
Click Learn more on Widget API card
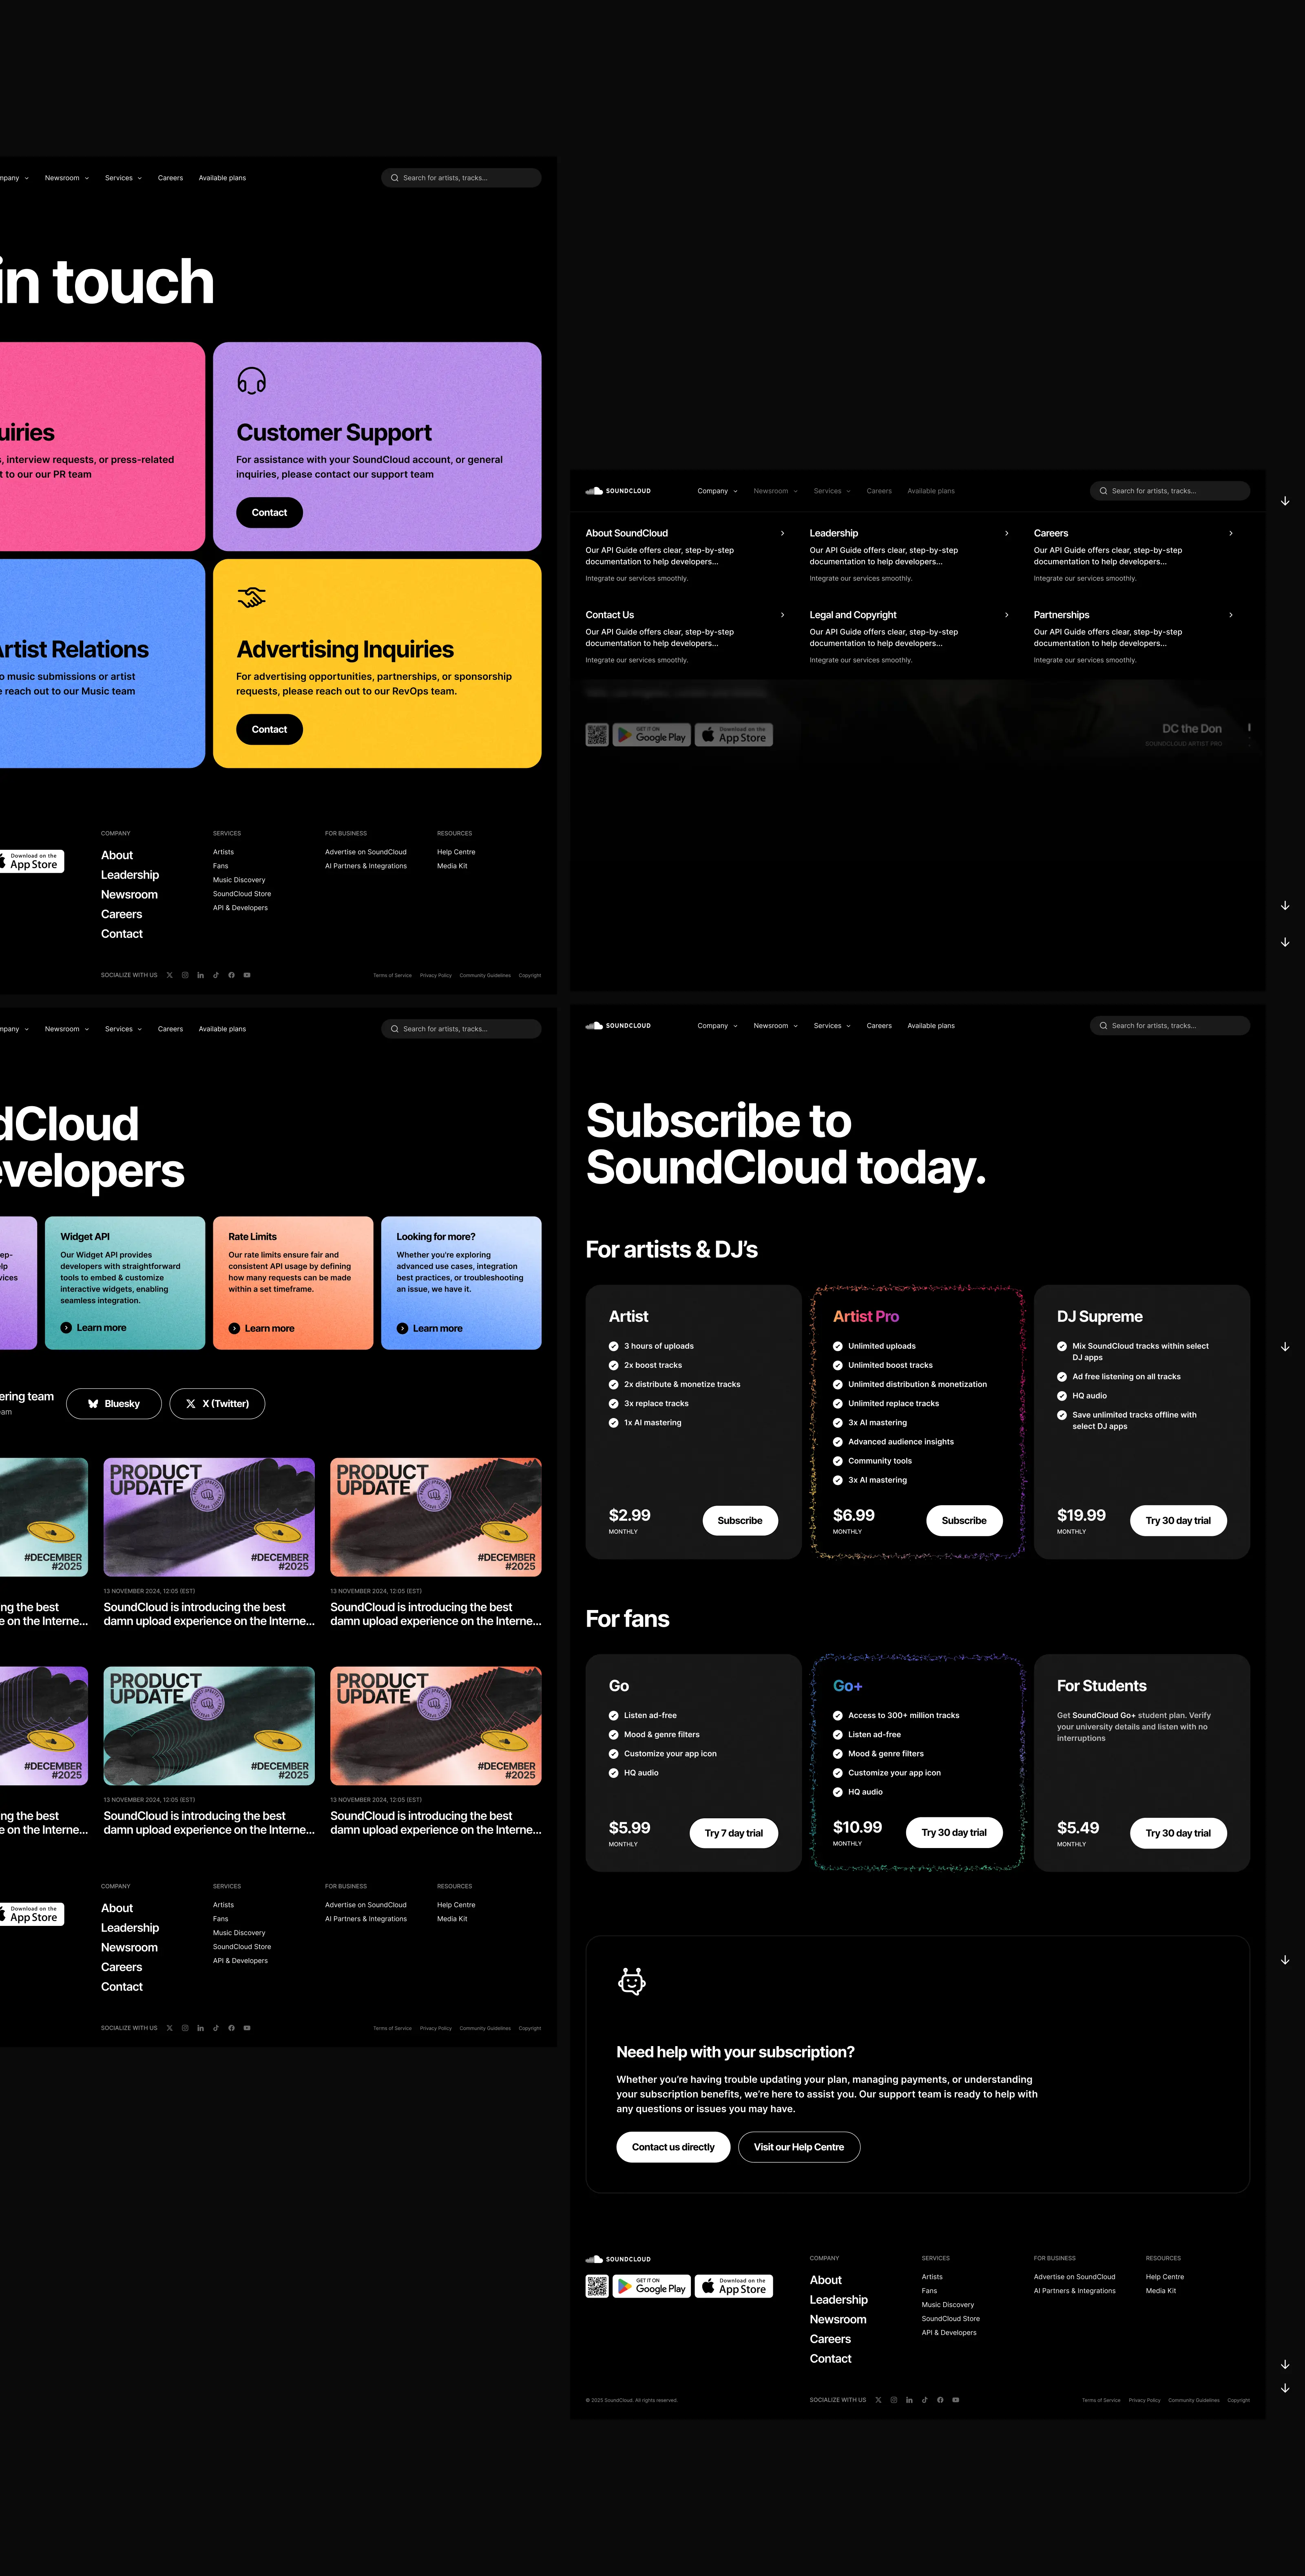93,1328
